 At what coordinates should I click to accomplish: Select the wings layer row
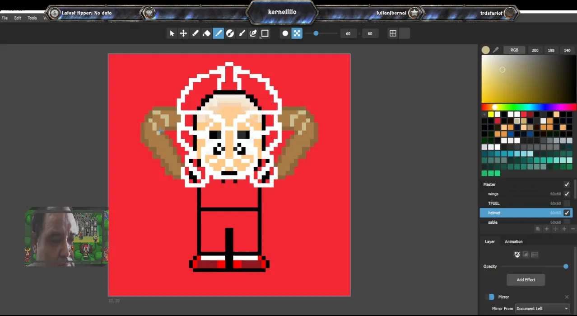click(526, 194)
